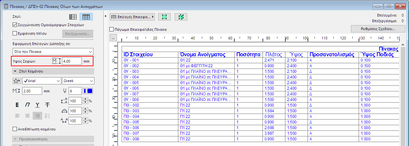Adjust line spacing percent stepper
Screen dimensions: 409x146
tap(85, 101)
